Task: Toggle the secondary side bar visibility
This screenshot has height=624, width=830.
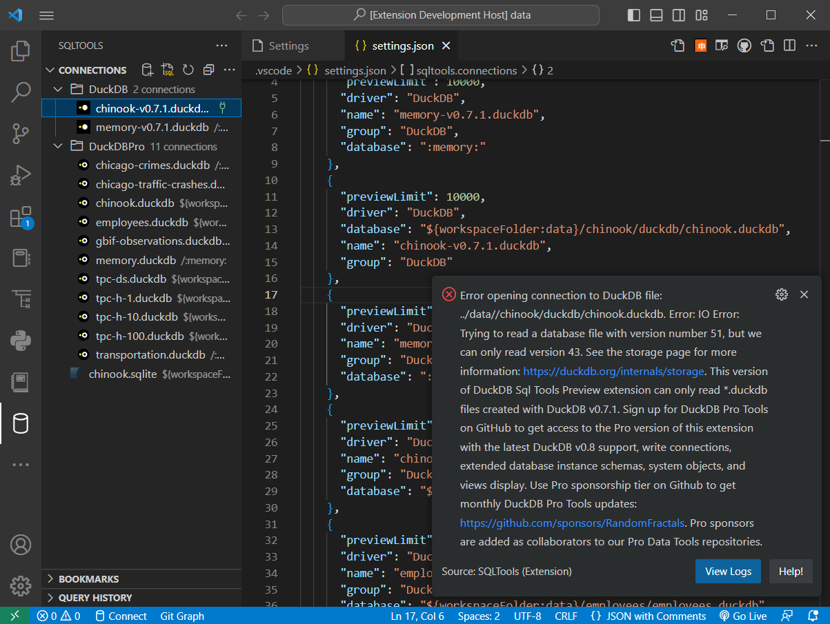Action: click(x=679, y=15)
